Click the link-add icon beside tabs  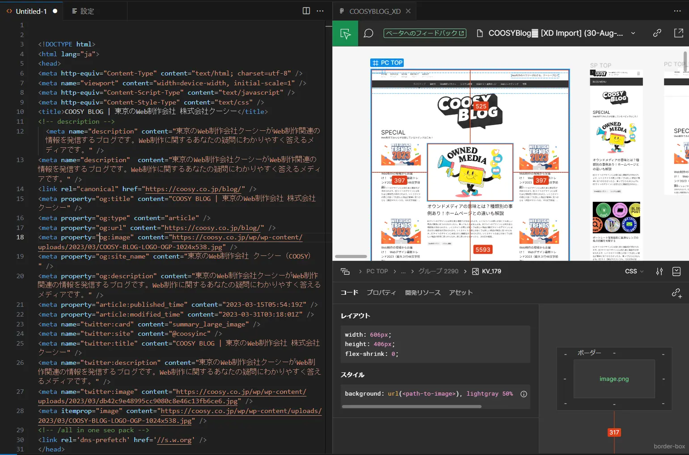click(x=676, y=293)
